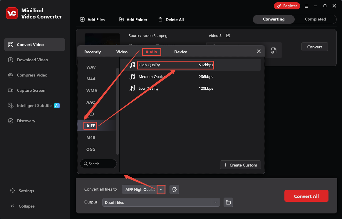Expand the AIFF High Quality format dropdown
Image resolution: width=342 pixels, height=219 pixels.
161,189
